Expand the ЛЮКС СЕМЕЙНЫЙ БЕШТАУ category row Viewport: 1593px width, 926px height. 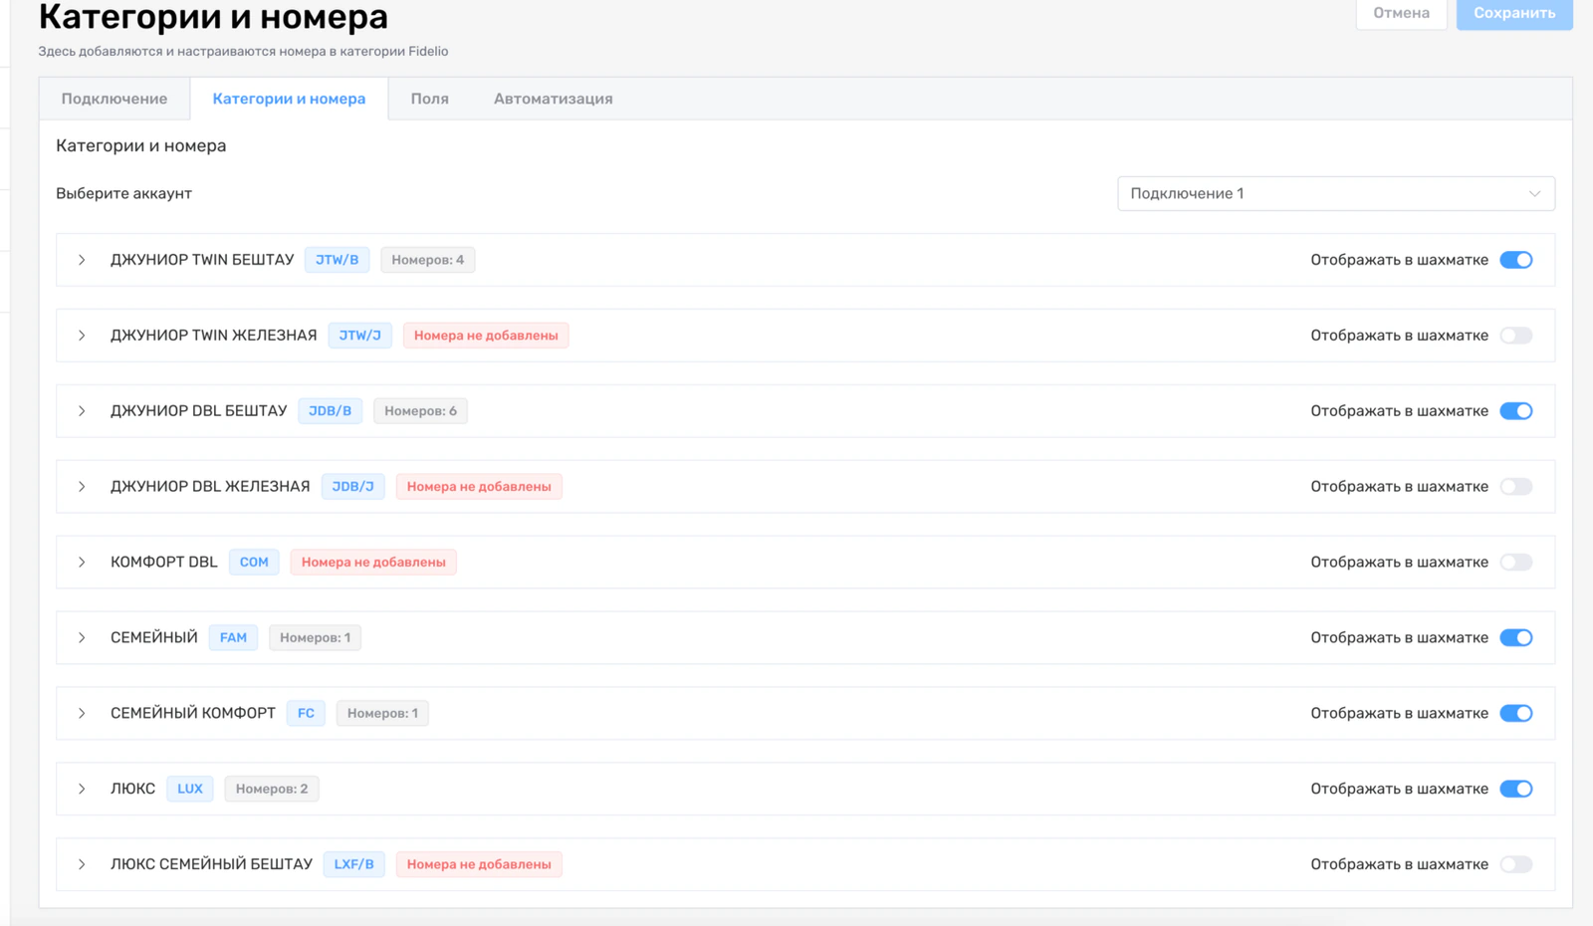pos(82,864)
